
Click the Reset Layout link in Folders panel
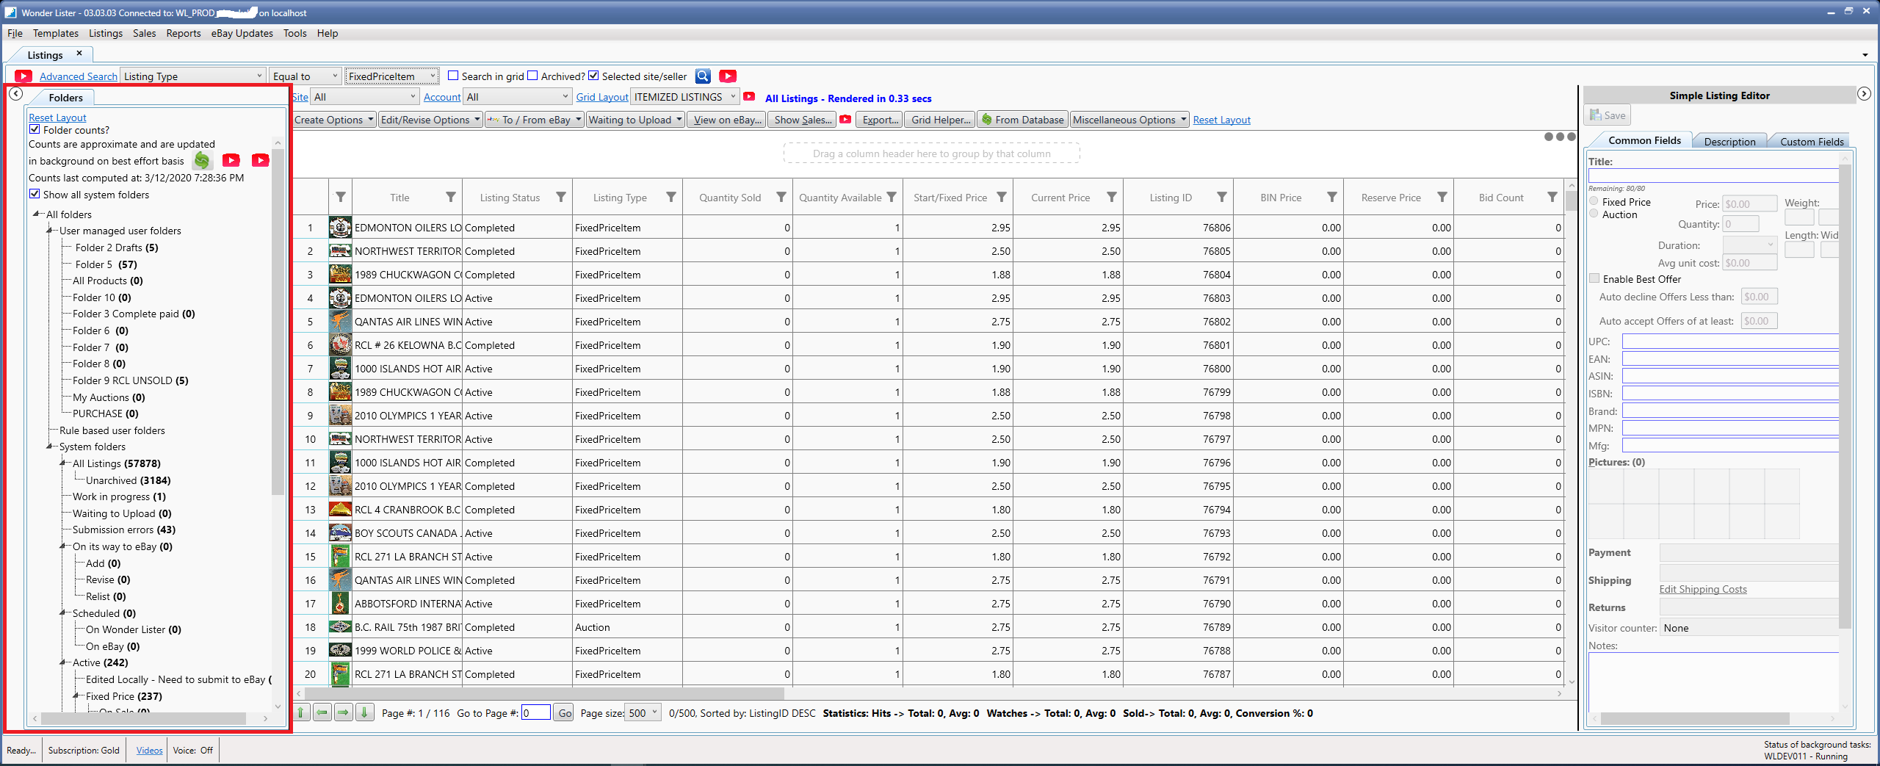(x=57, y=118)
